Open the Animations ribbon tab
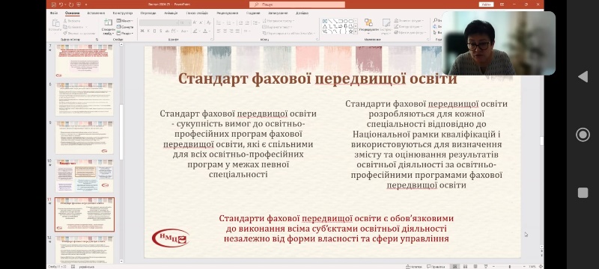Image resolution: width=599 pixels, height=269 pixels. click(171, 13)
